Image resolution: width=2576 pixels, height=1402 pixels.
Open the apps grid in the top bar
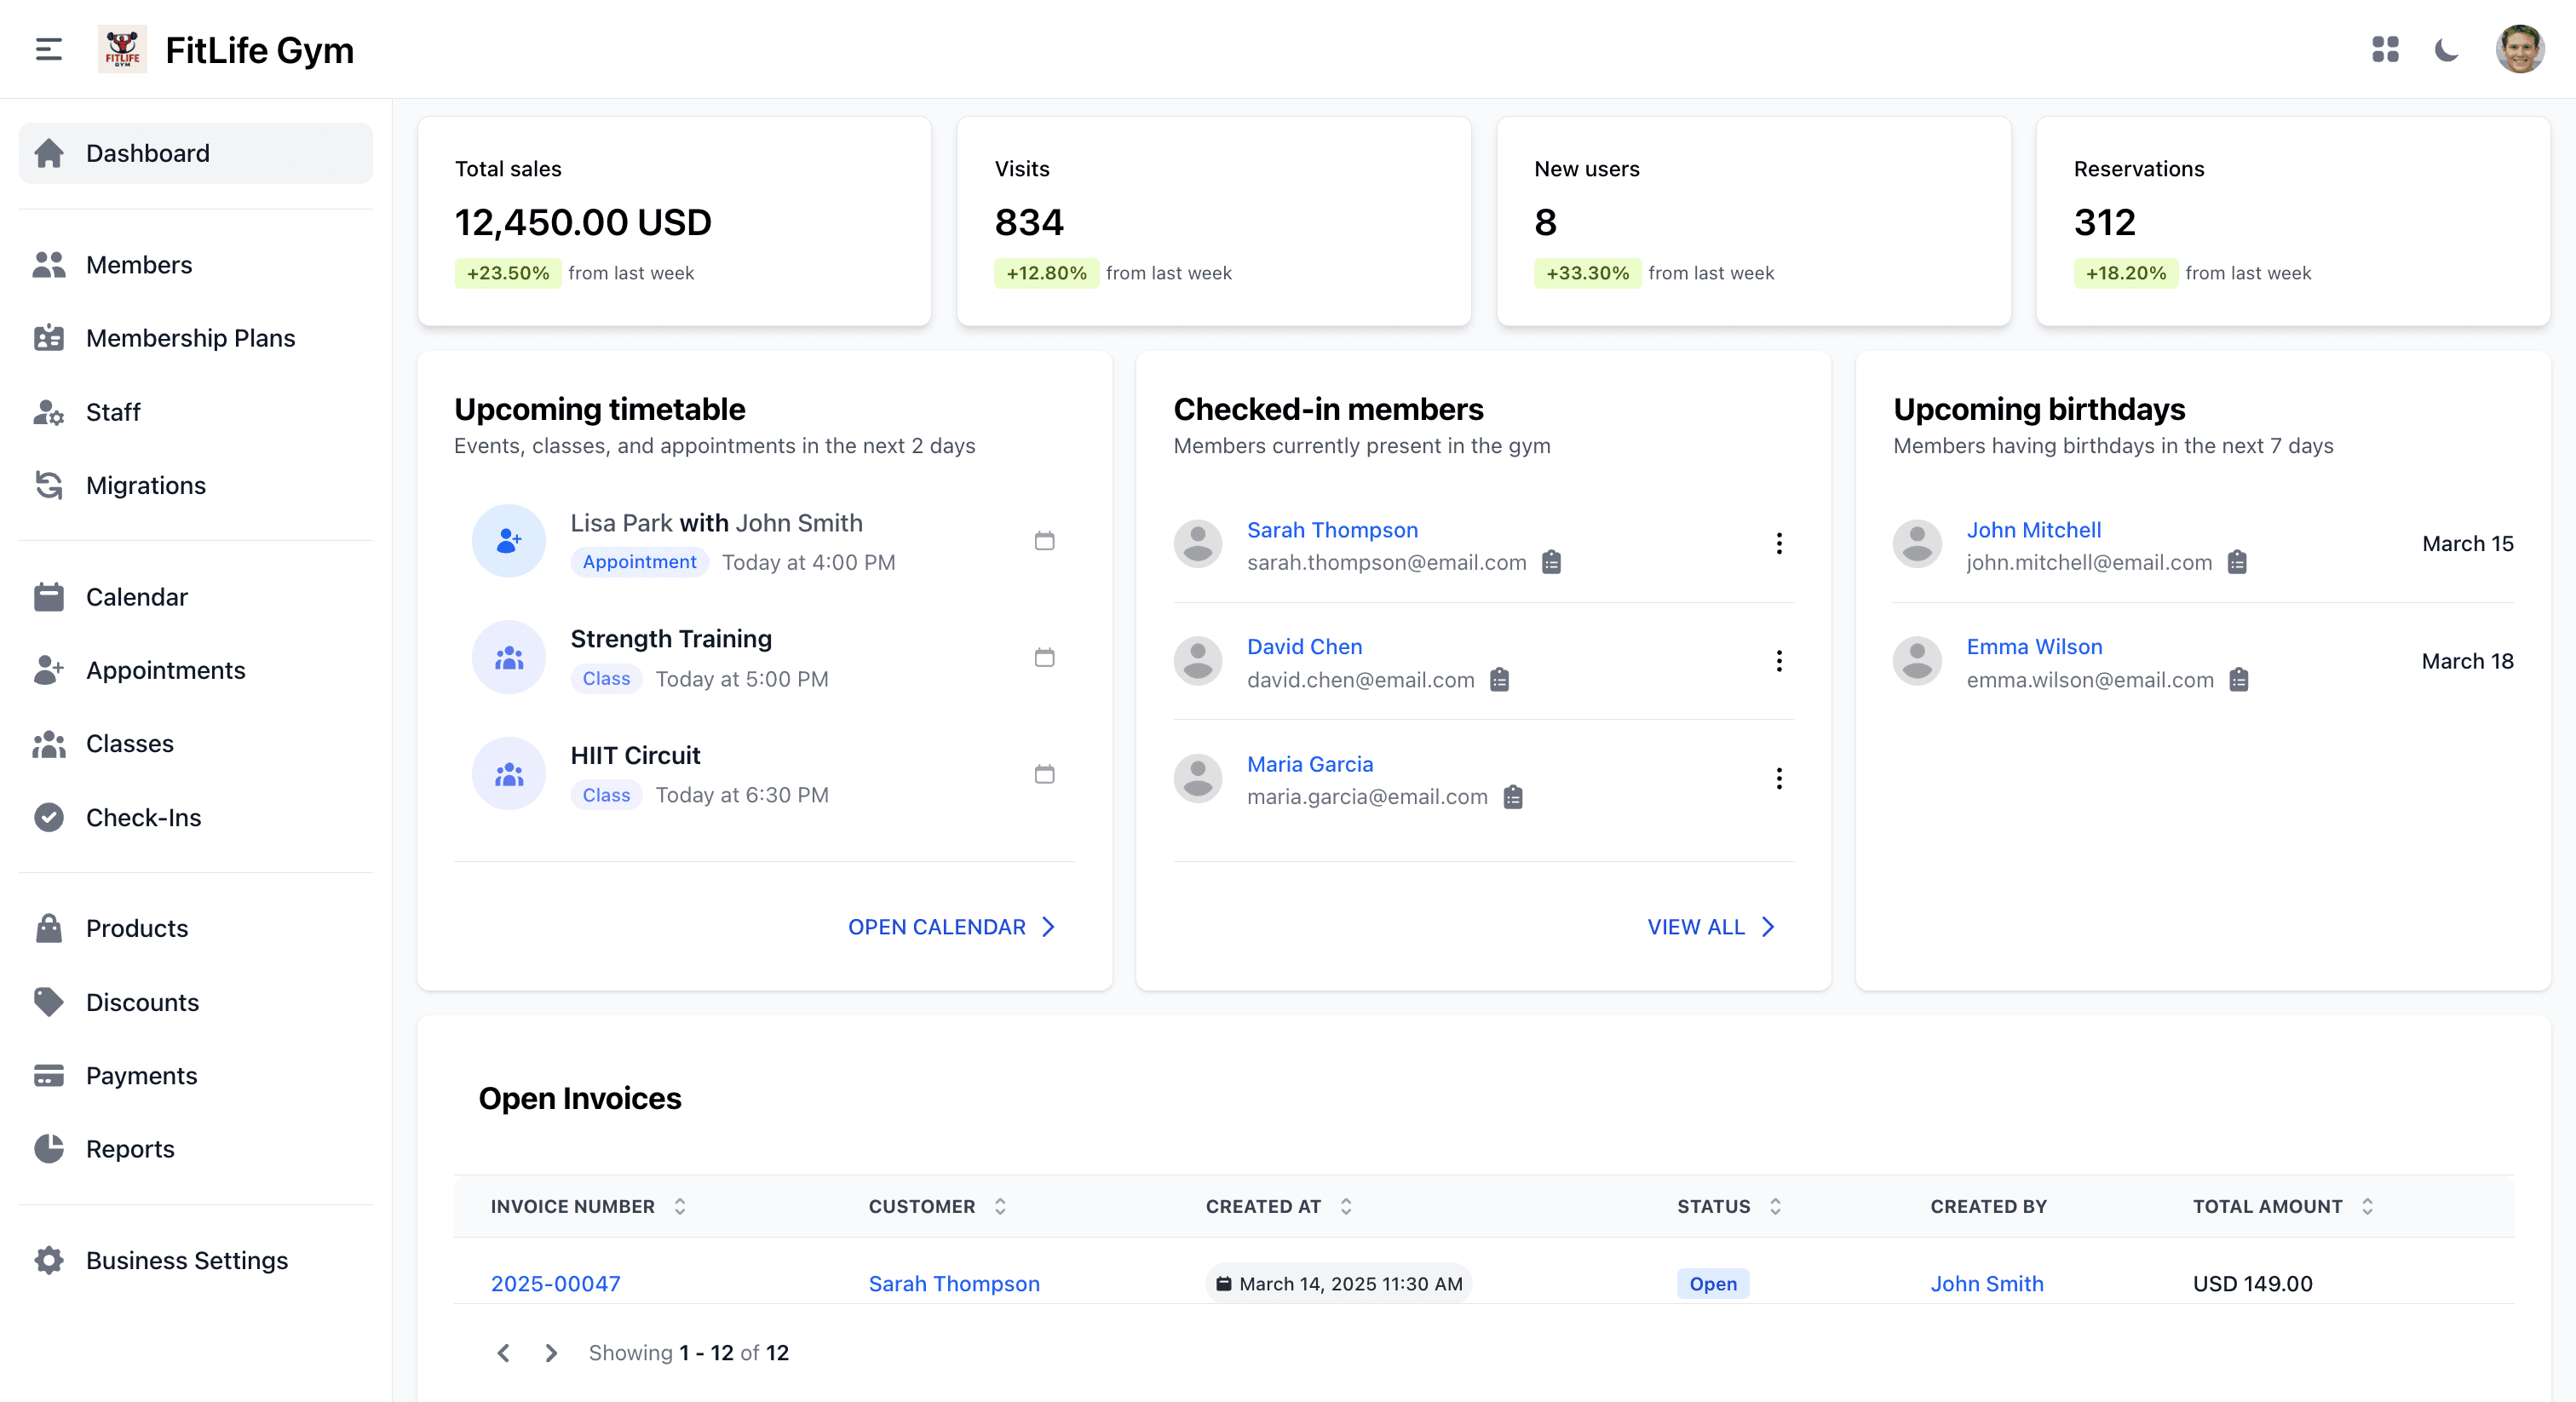click(x=2385, y=49)
